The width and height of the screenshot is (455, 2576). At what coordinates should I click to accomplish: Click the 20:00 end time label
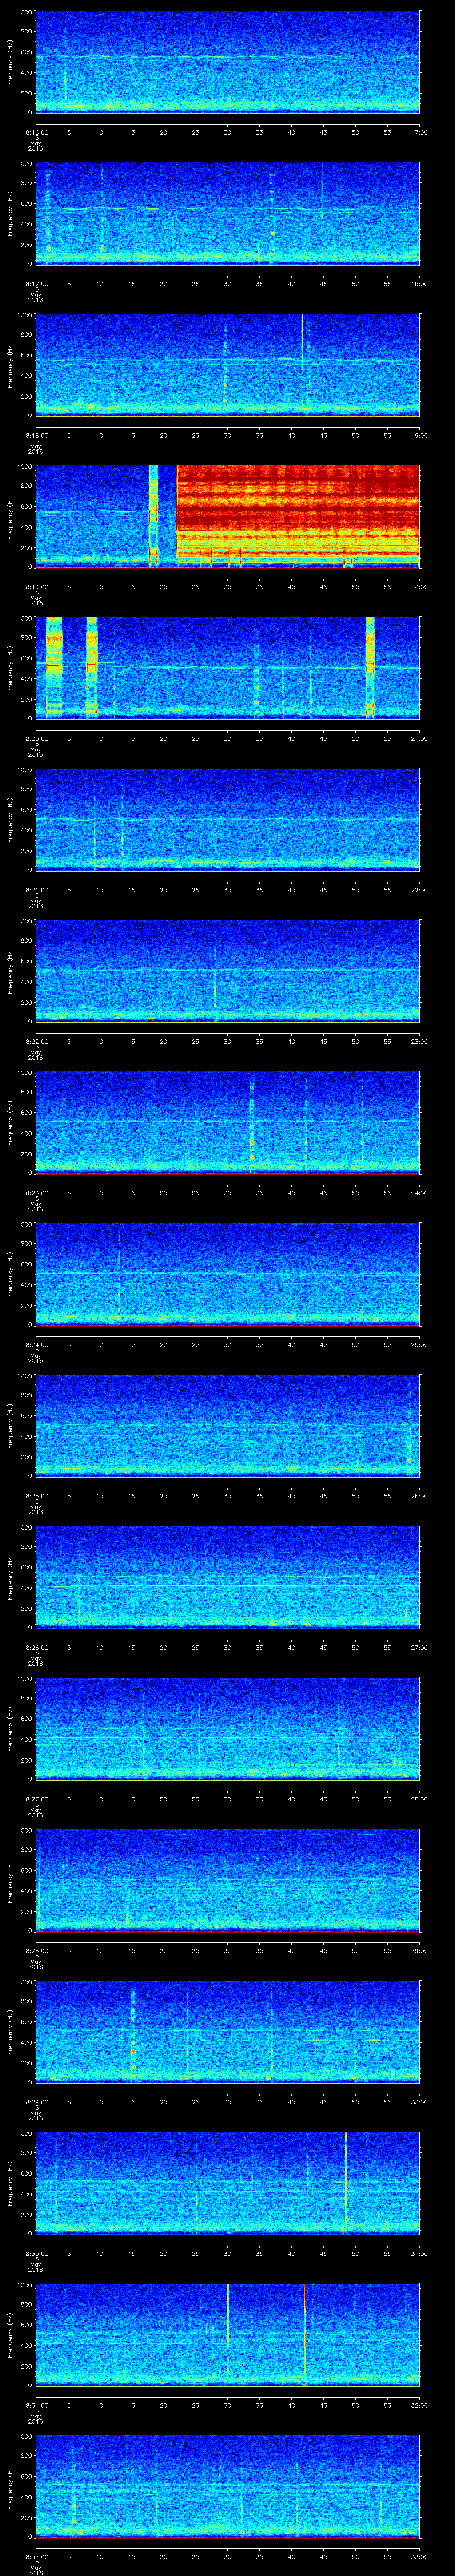pyautogui.click(x=420, y=586)
